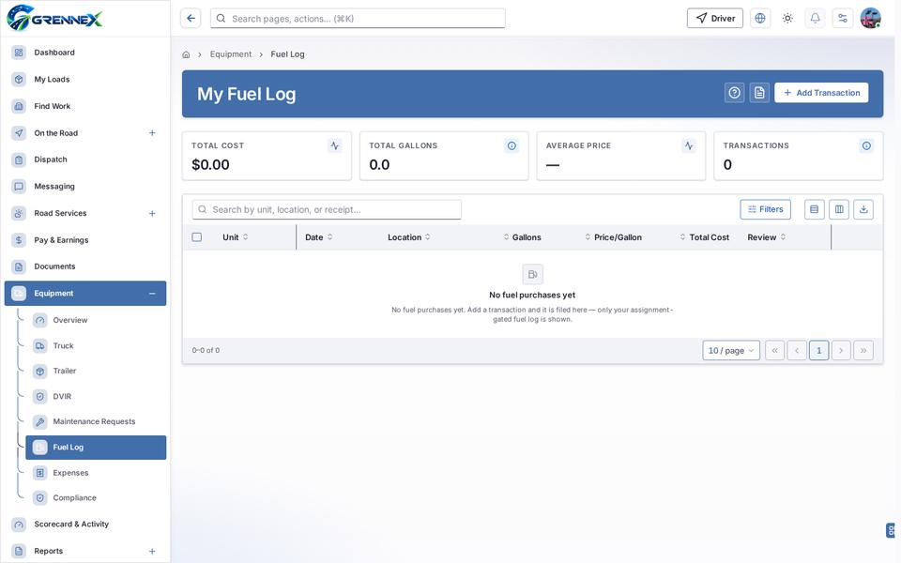Viewport: 901px width, 563px height.
Task: Focus the global search pages field
Action: pos(358,19)
